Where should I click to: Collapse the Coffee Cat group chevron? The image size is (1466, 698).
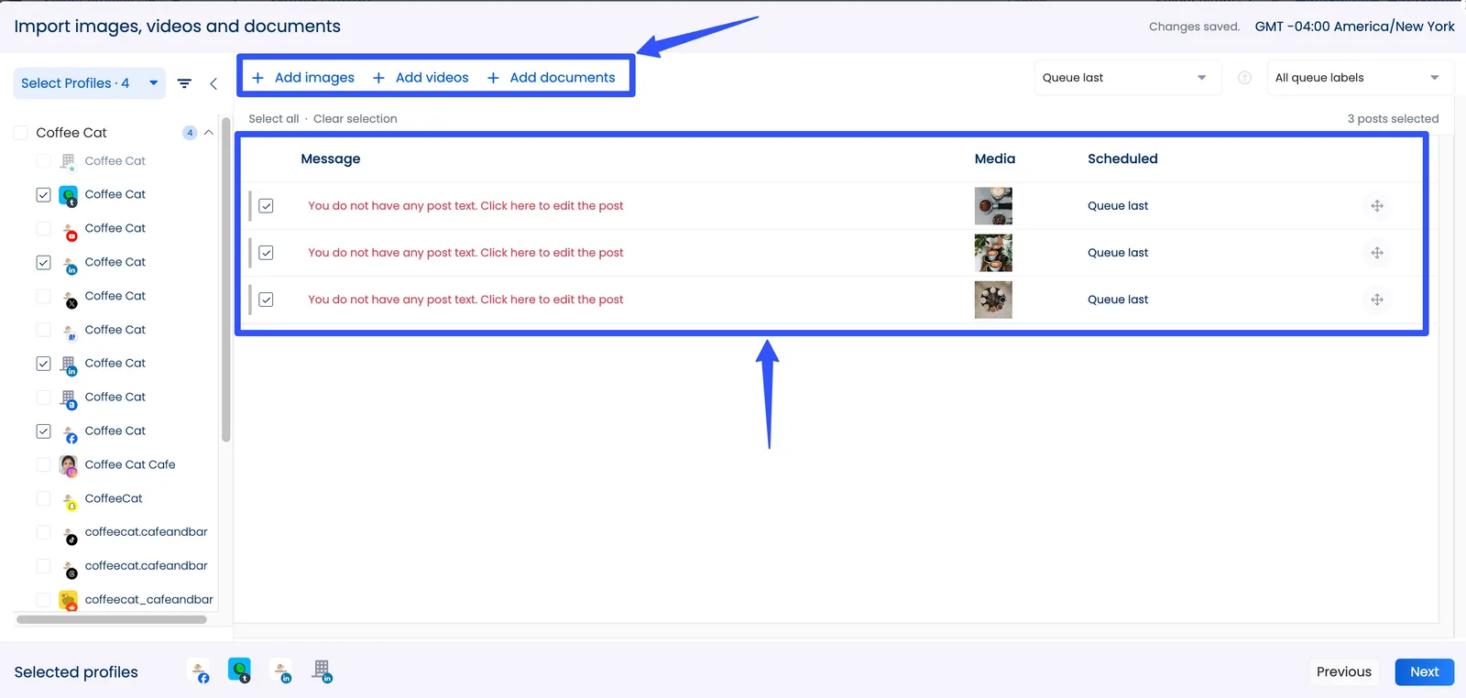tap(209, 133)
